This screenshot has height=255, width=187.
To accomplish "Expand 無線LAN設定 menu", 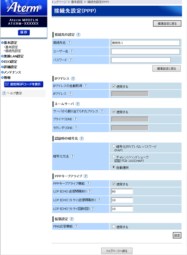I will [x=12, y=56].
